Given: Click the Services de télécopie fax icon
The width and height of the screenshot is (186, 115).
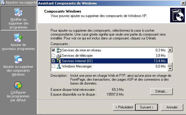Looking at the screenshot, I should tap(59, 56).
